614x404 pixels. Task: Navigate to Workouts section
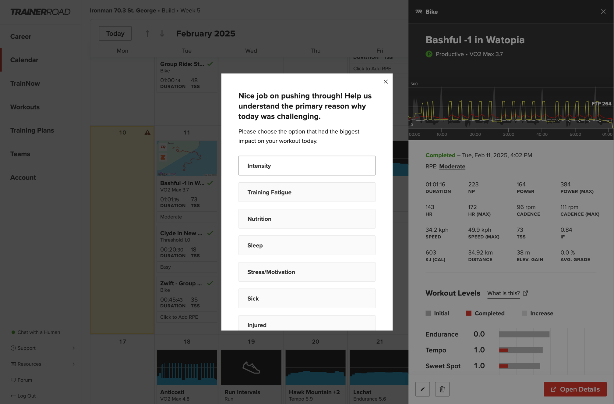click(25, 107)
